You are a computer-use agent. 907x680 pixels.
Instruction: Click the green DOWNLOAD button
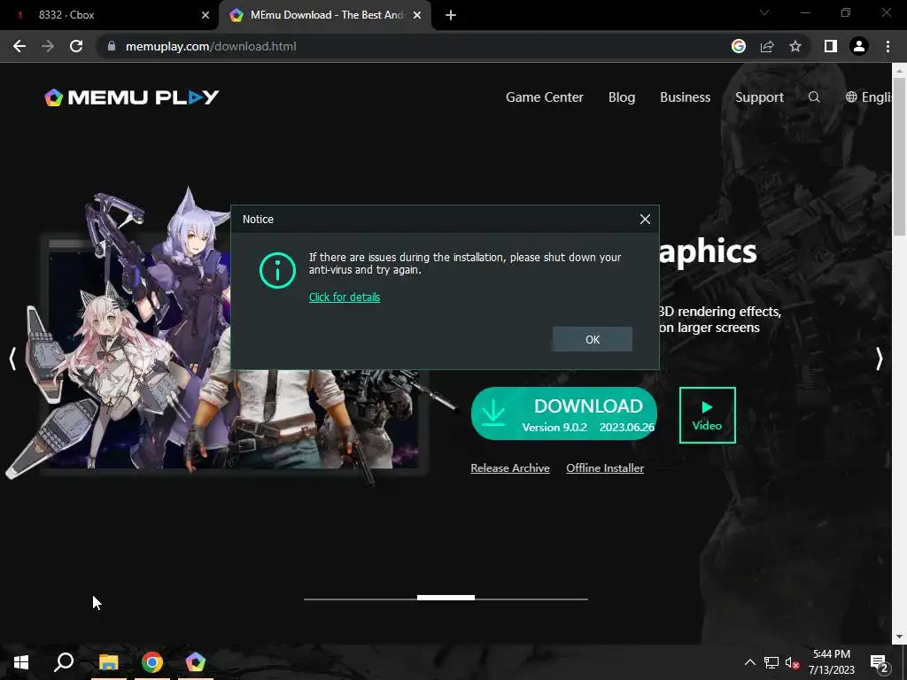pyautogui.click(x=564, y=414)
